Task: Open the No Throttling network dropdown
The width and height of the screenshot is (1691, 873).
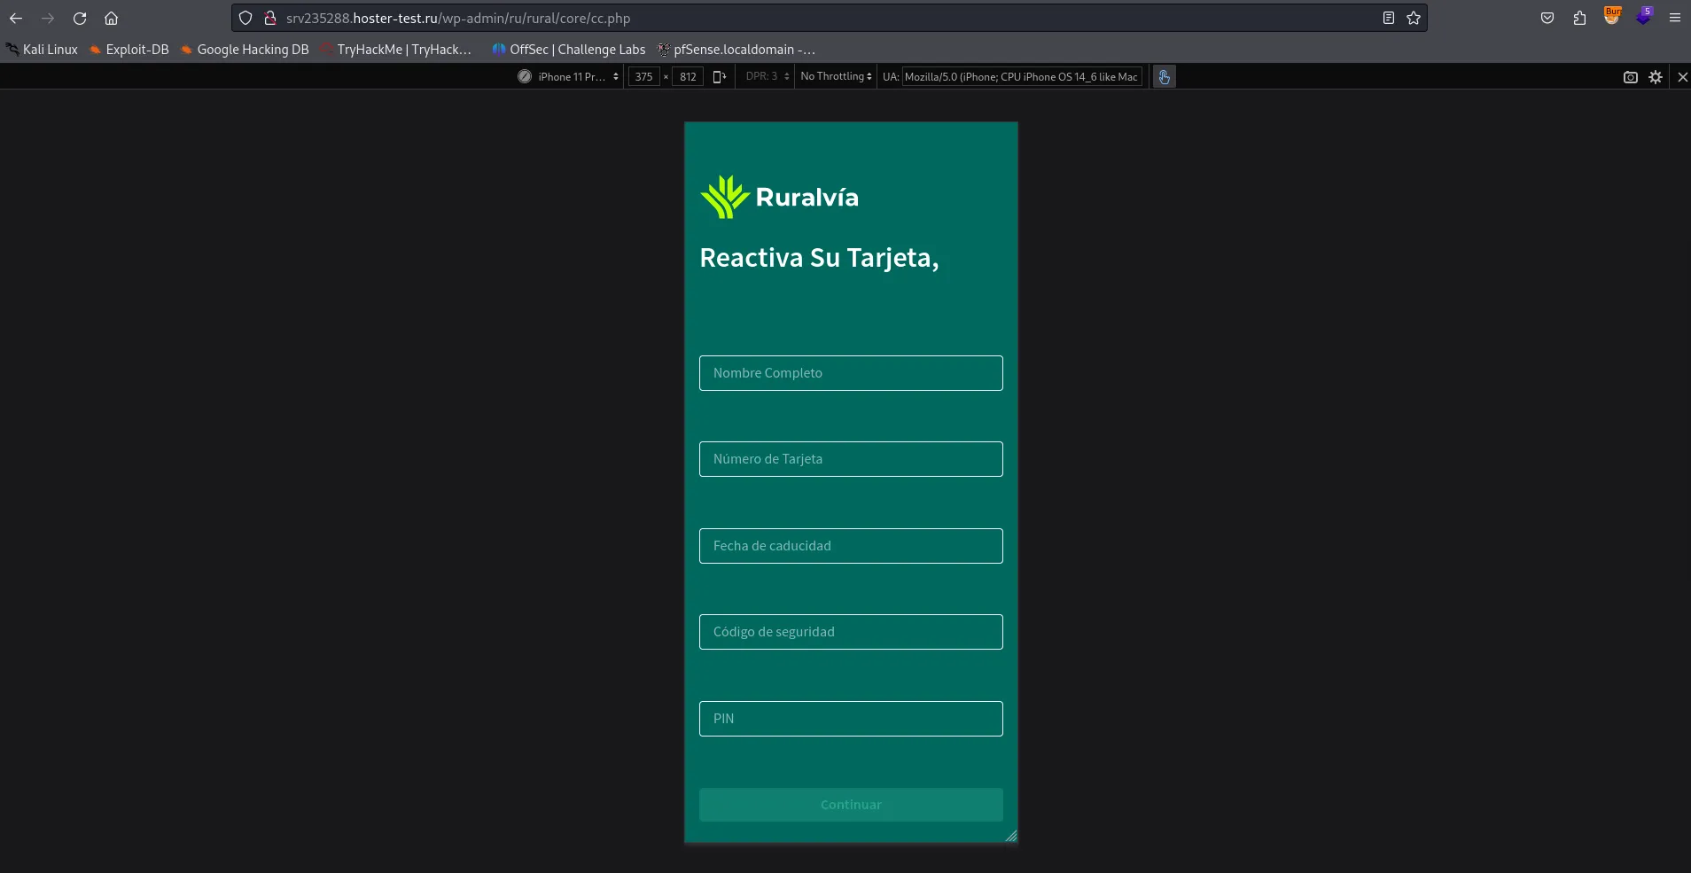Action: click(x=836, y=77)
